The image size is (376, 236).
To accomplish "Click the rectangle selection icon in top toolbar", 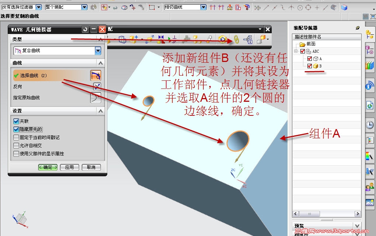I will [x=152, y=7].
